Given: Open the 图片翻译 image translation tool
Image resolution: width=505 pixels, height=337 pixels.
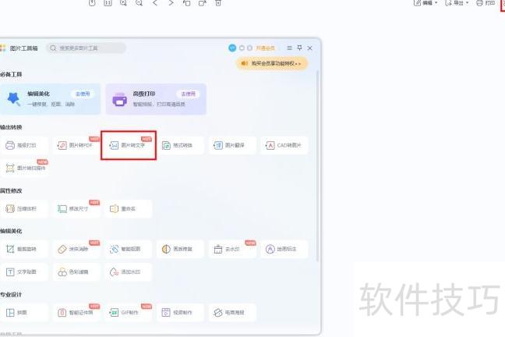Looking at the screenshot, I should coord(232,145).
